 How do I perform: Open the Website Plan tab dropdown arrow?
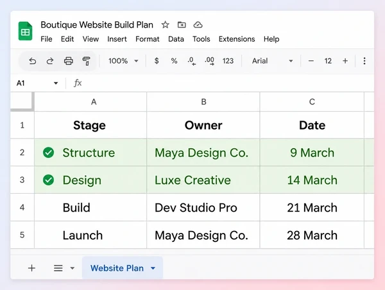pos(153,268)
